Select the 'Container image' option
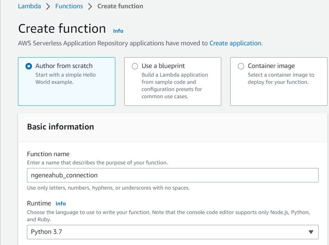The height and width of the screenshot is (245, 329). 241,66
